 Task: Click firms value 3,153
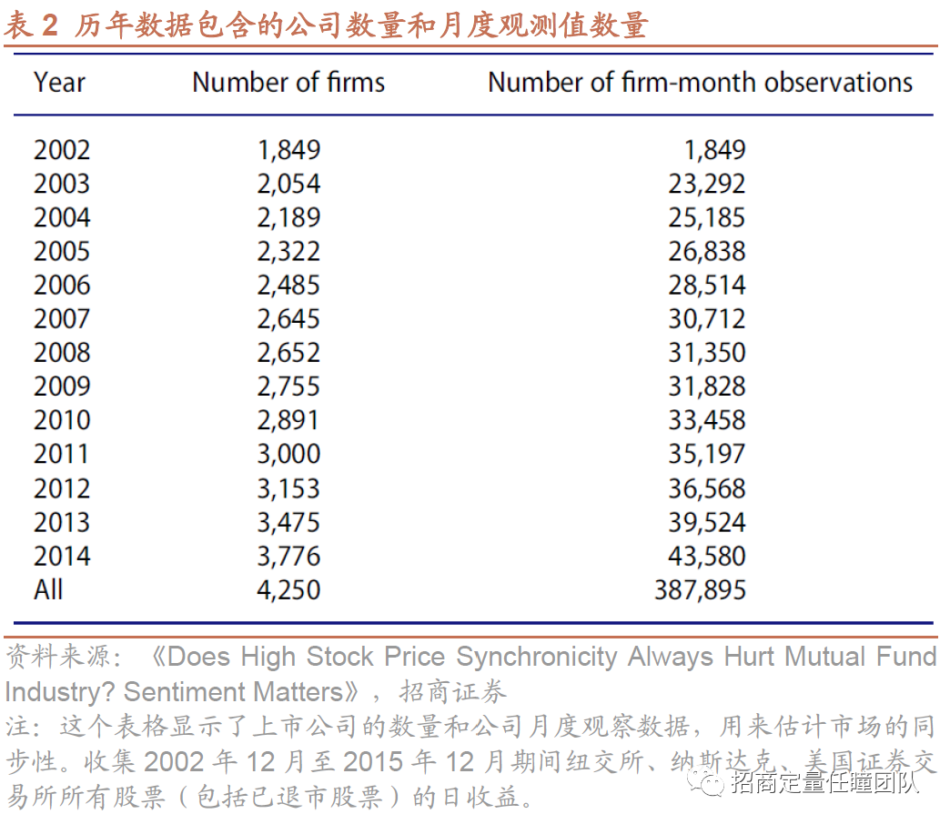(288, 488)
